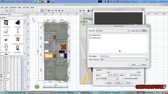Choose the Create dimensions tool

(x=59, y=11)
